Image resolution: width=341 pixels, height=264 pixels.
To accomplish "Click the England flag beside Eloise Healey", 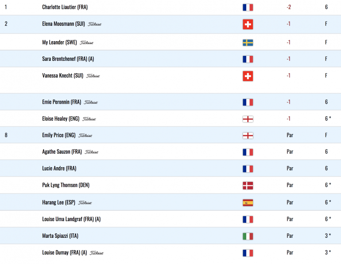I will click(x=248, y=119).
